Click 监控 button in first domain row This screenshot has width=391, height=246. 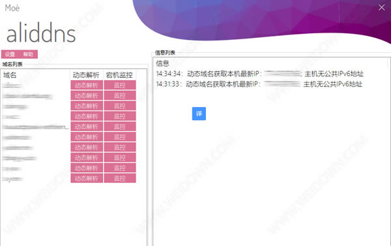coord(120,85)
